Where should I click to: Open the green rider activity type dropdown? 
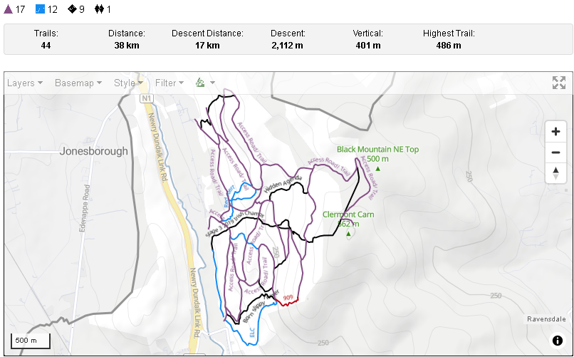[205, 83]
